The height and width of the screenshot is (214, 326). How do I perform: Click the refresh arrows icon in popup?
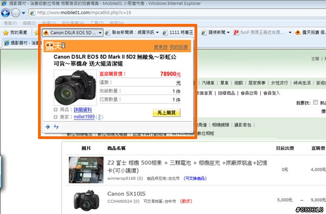tap(56, 127)
